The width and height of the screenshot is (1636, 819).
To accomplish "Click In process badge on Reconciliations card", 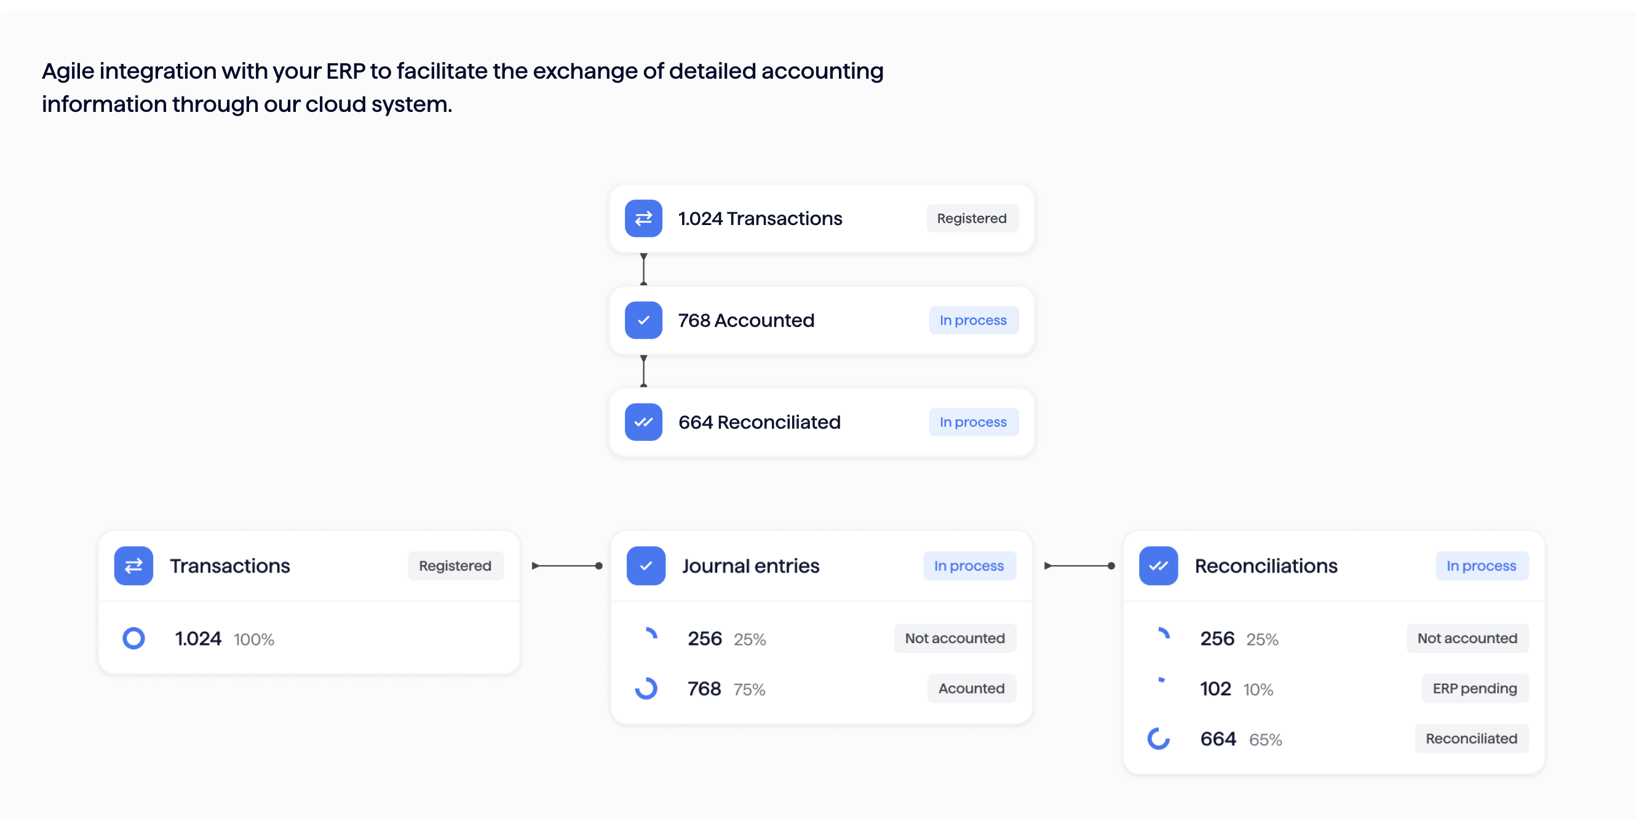I will [x=1481, y=566].
